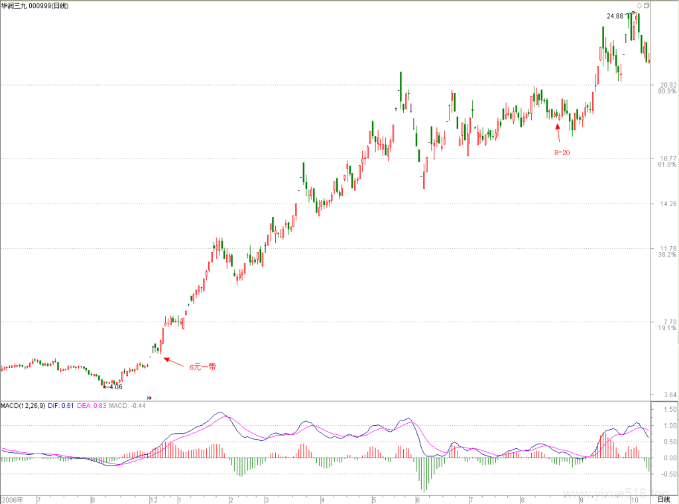The image size is (679, 504).
Task: Select the red arrow pointing to 6元一带
Action: [174, 362]
